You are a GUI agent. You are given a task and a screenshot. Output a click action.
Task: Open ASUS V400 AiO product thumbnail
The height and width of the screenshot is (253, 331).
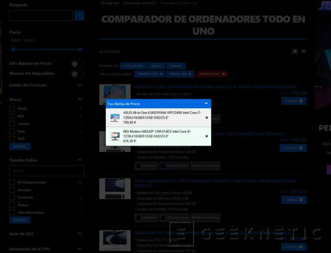coord(115,241)
